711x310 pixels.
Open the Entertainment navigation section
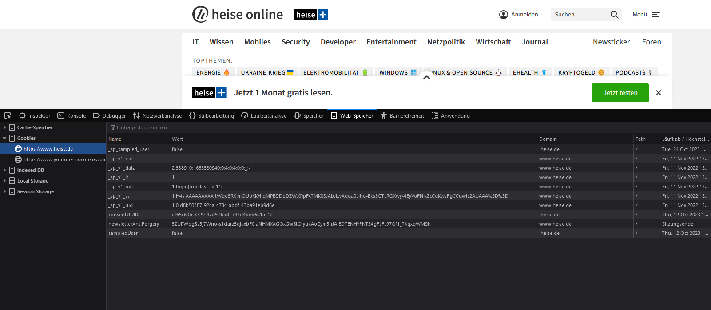[391, 42]
